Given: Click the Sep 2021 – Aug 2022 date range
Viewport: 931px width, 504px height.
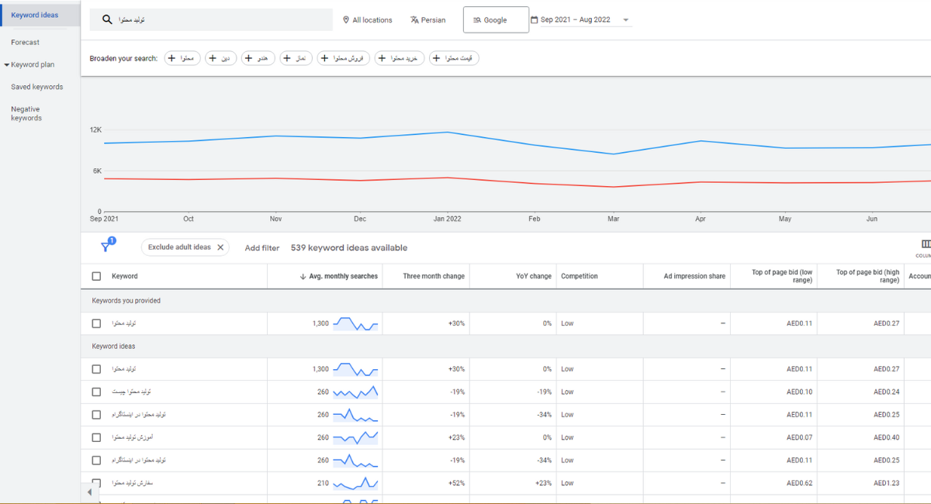Looking at the screenshot, I should [574, 20].
